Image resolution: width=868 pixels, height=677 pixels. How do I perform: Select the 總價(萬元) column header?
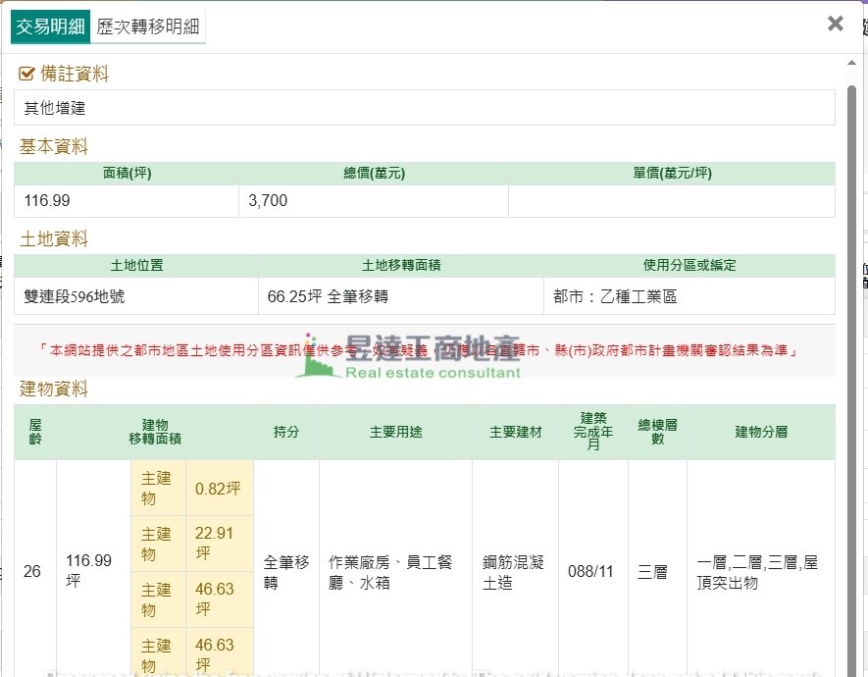coord(374,174)
